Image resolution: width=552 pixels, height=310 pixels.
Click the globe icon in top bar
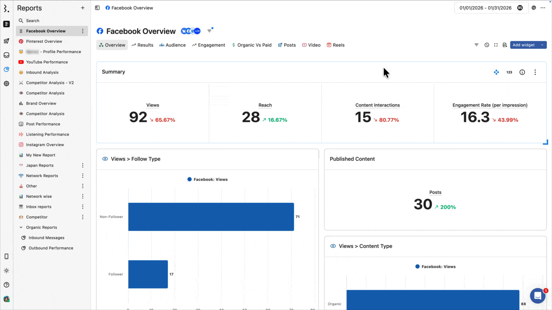click(534, 8)
